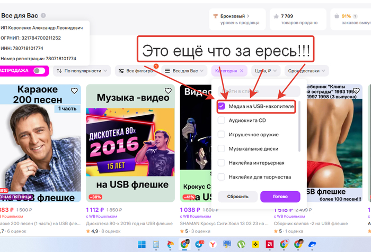Open Yandex Browser from the taskbar
Image resolution: width=371 pixels, height=252 pixels.
click(x=213, y=244)
